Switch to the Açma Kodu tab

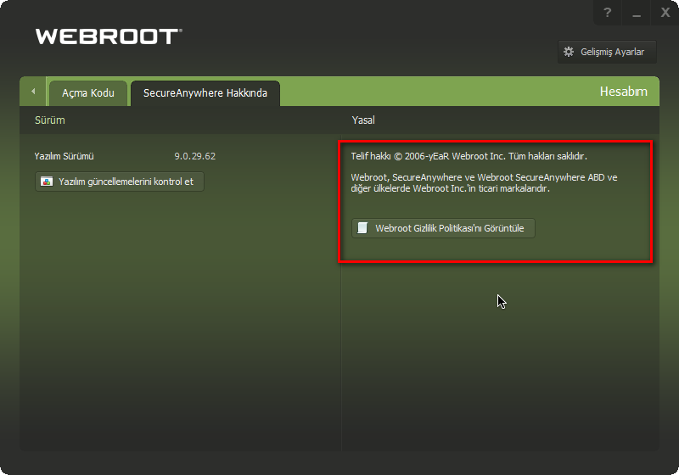(x=88, y=93)
